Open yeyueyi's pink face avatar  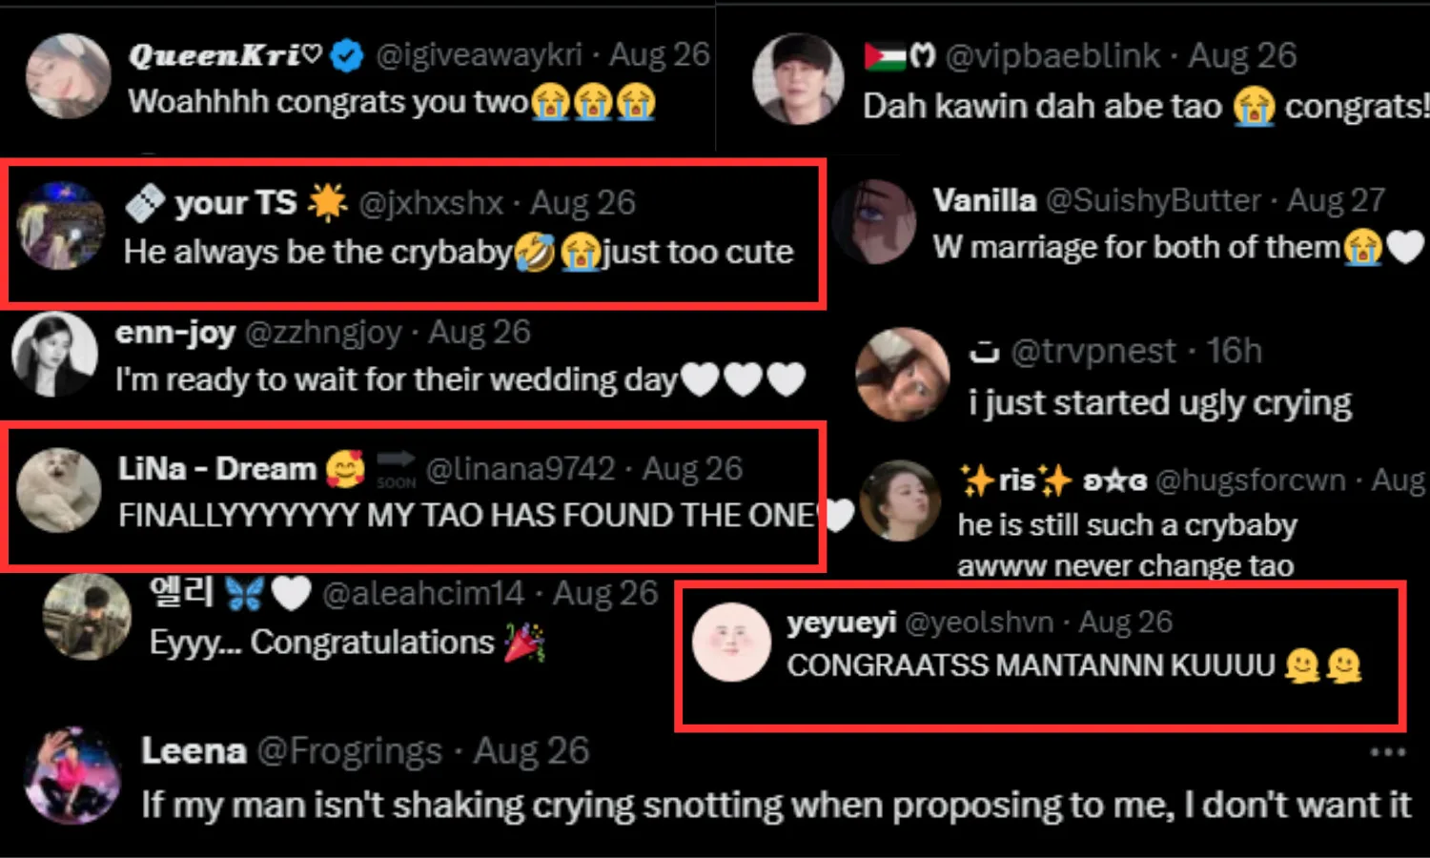[x=731, y=643]
